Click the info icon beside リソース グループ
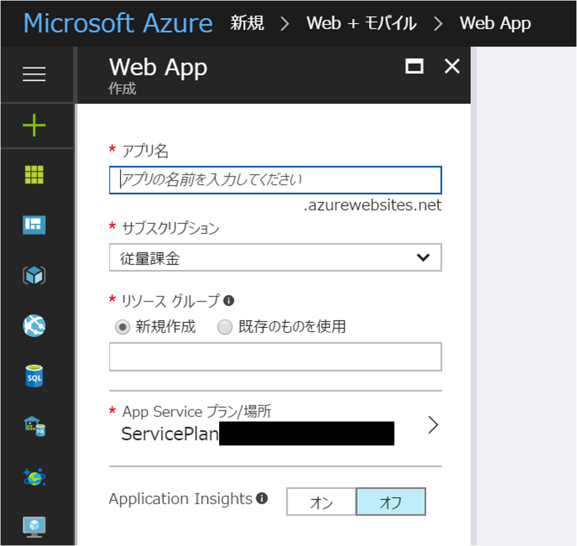This screenshot has height=546, width=577. pos(229,301)
